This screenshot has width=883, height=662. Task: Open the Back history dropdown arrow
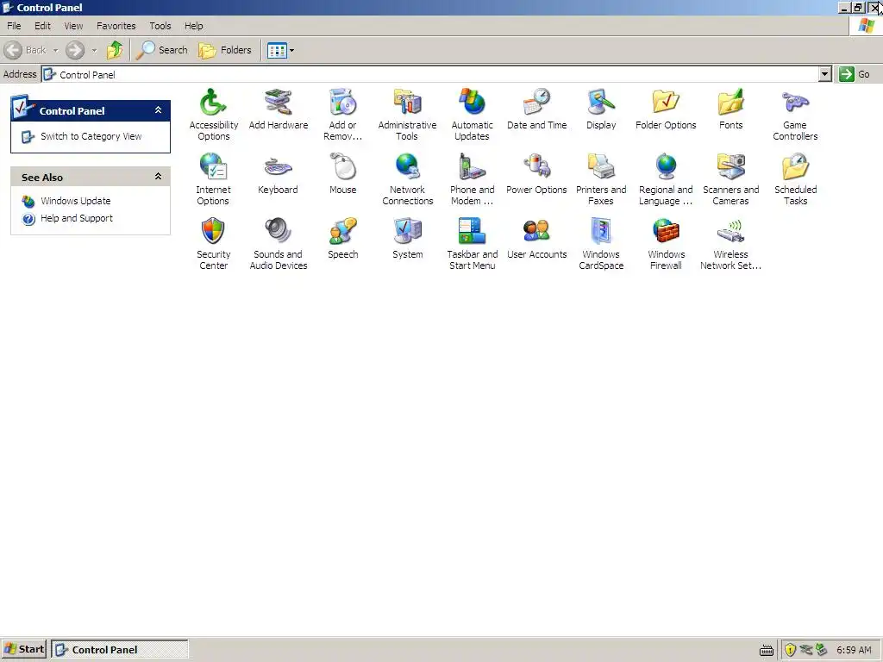click(x=56, y=50)
